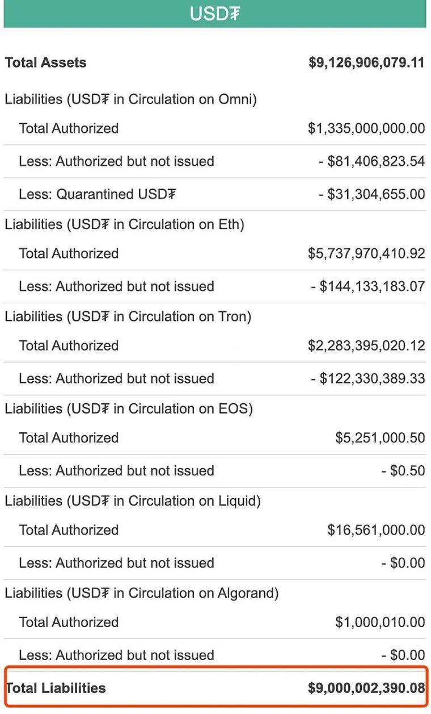Click the Total Assets value $9,126,906,079.11
The width and height of the screenshot is (431, 714).
click(x=366, y=62)
